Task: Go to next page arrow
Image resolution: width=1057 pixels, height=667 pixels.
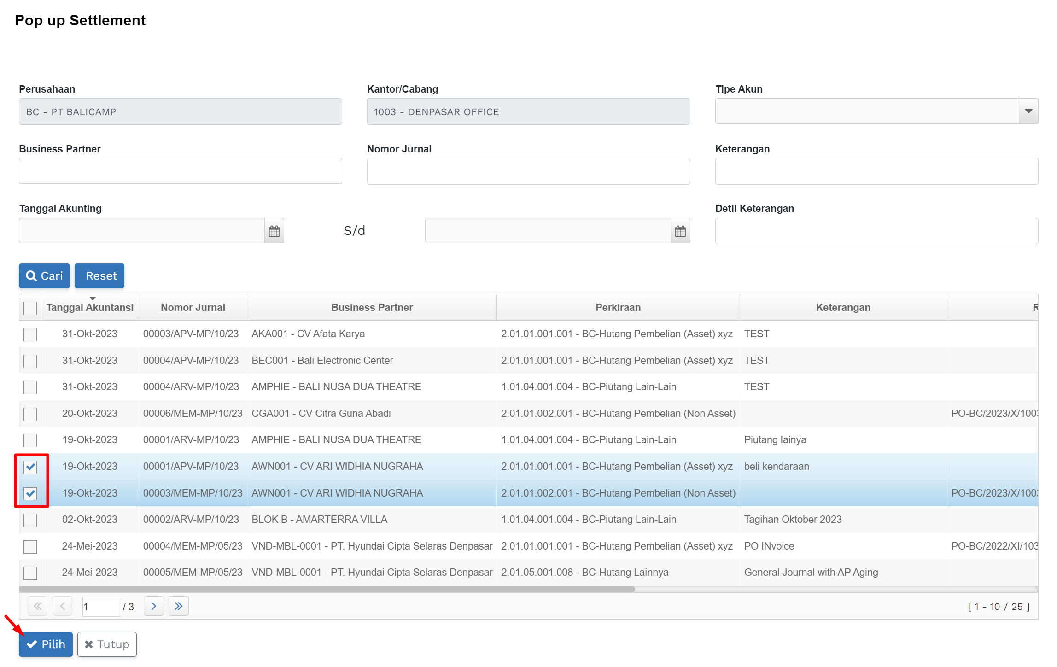Action: (x=153, y=606)
